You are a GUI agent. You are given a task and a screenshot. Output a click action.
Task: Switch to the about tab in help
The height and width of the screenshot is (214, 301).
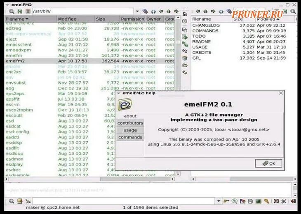[x=130, y=116]
